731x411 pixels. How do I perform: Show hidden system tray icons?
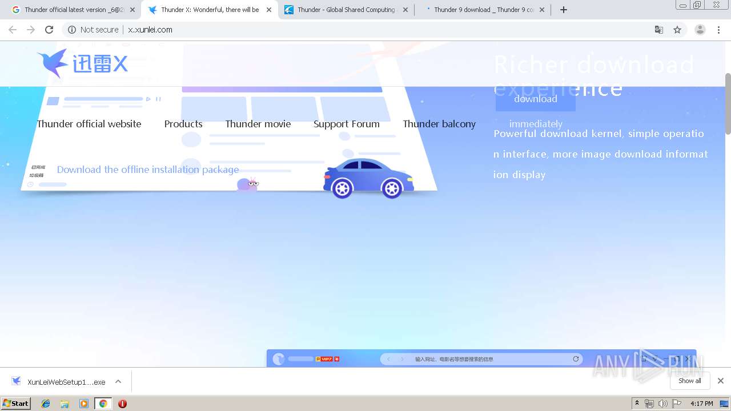(637, 404)
